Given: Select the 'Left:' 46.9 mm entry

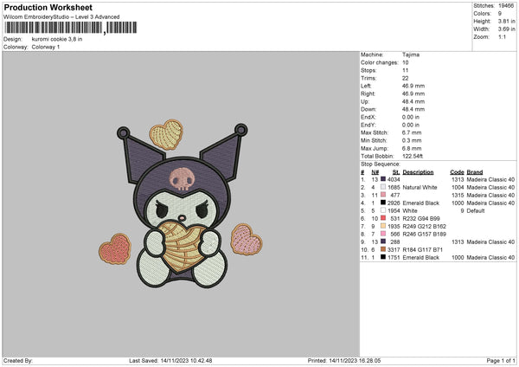Looking at the screenshot, I should tap(393, 86).
